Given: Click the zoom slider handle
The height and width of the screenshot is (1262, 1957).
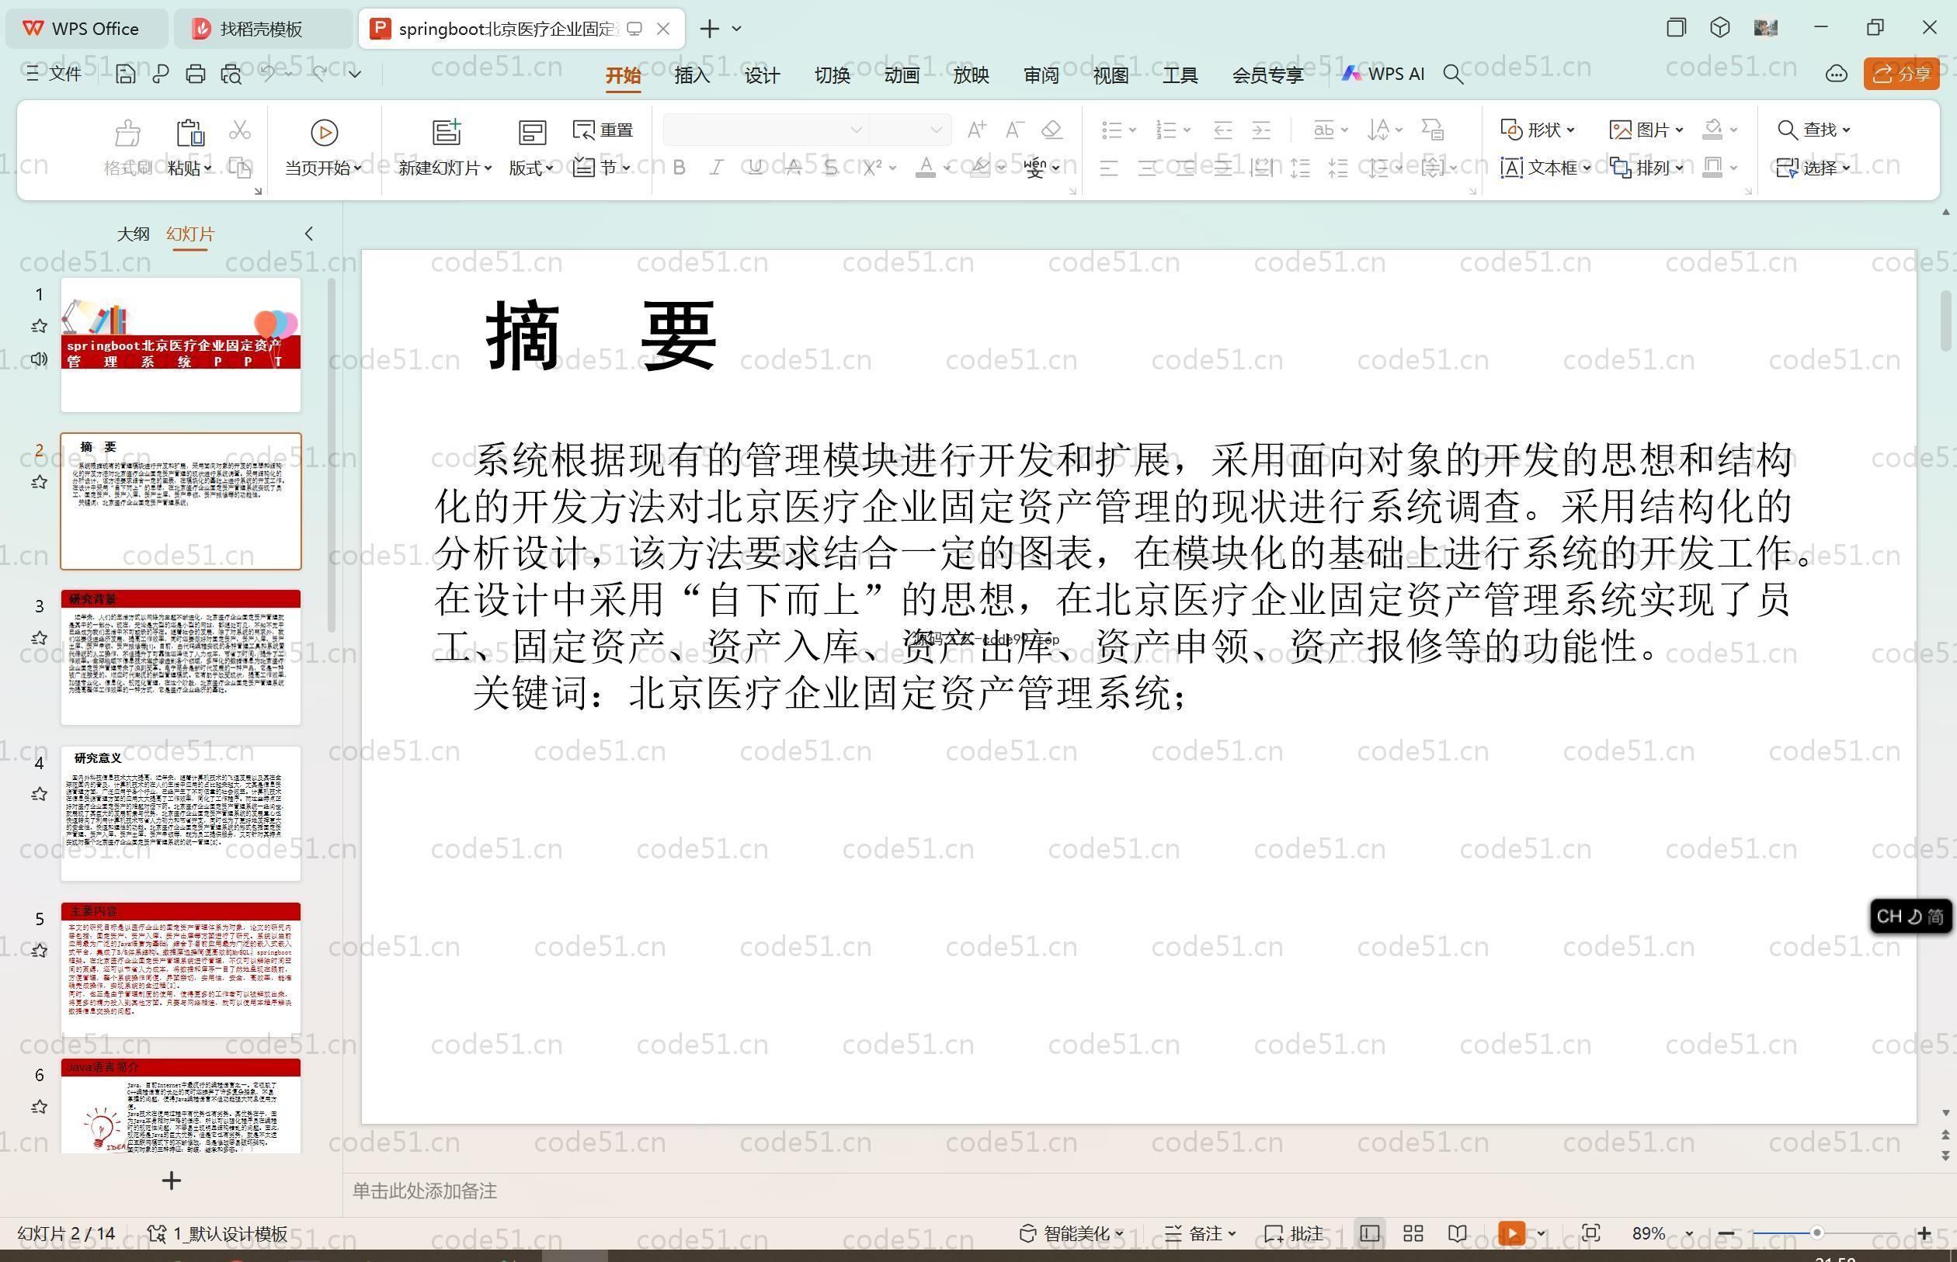Looking at the screenshot, I should click(x=1818, y=1233).
